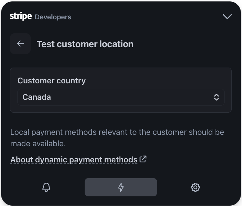
Task: Open the Customer country dropdown
Action: pos(121,97)
